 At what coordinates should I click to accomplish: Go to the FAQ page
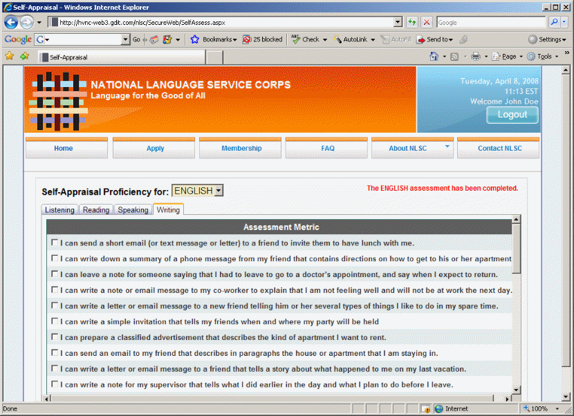click(x=328, y=149)
